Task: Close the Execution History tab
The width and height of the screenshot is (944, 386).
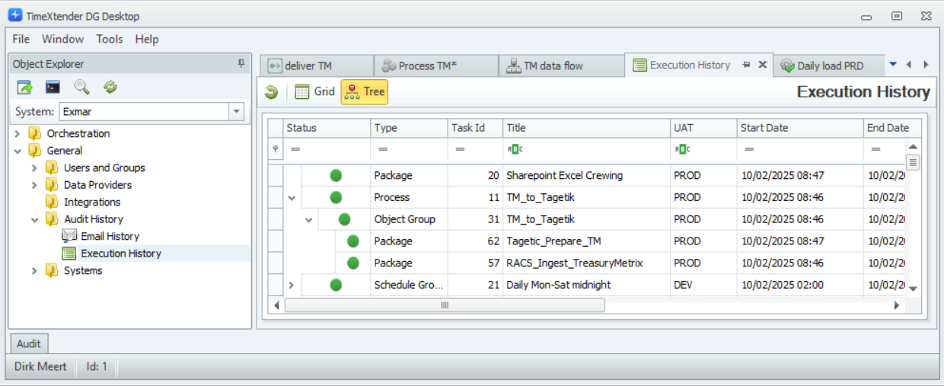Action: 762,65
